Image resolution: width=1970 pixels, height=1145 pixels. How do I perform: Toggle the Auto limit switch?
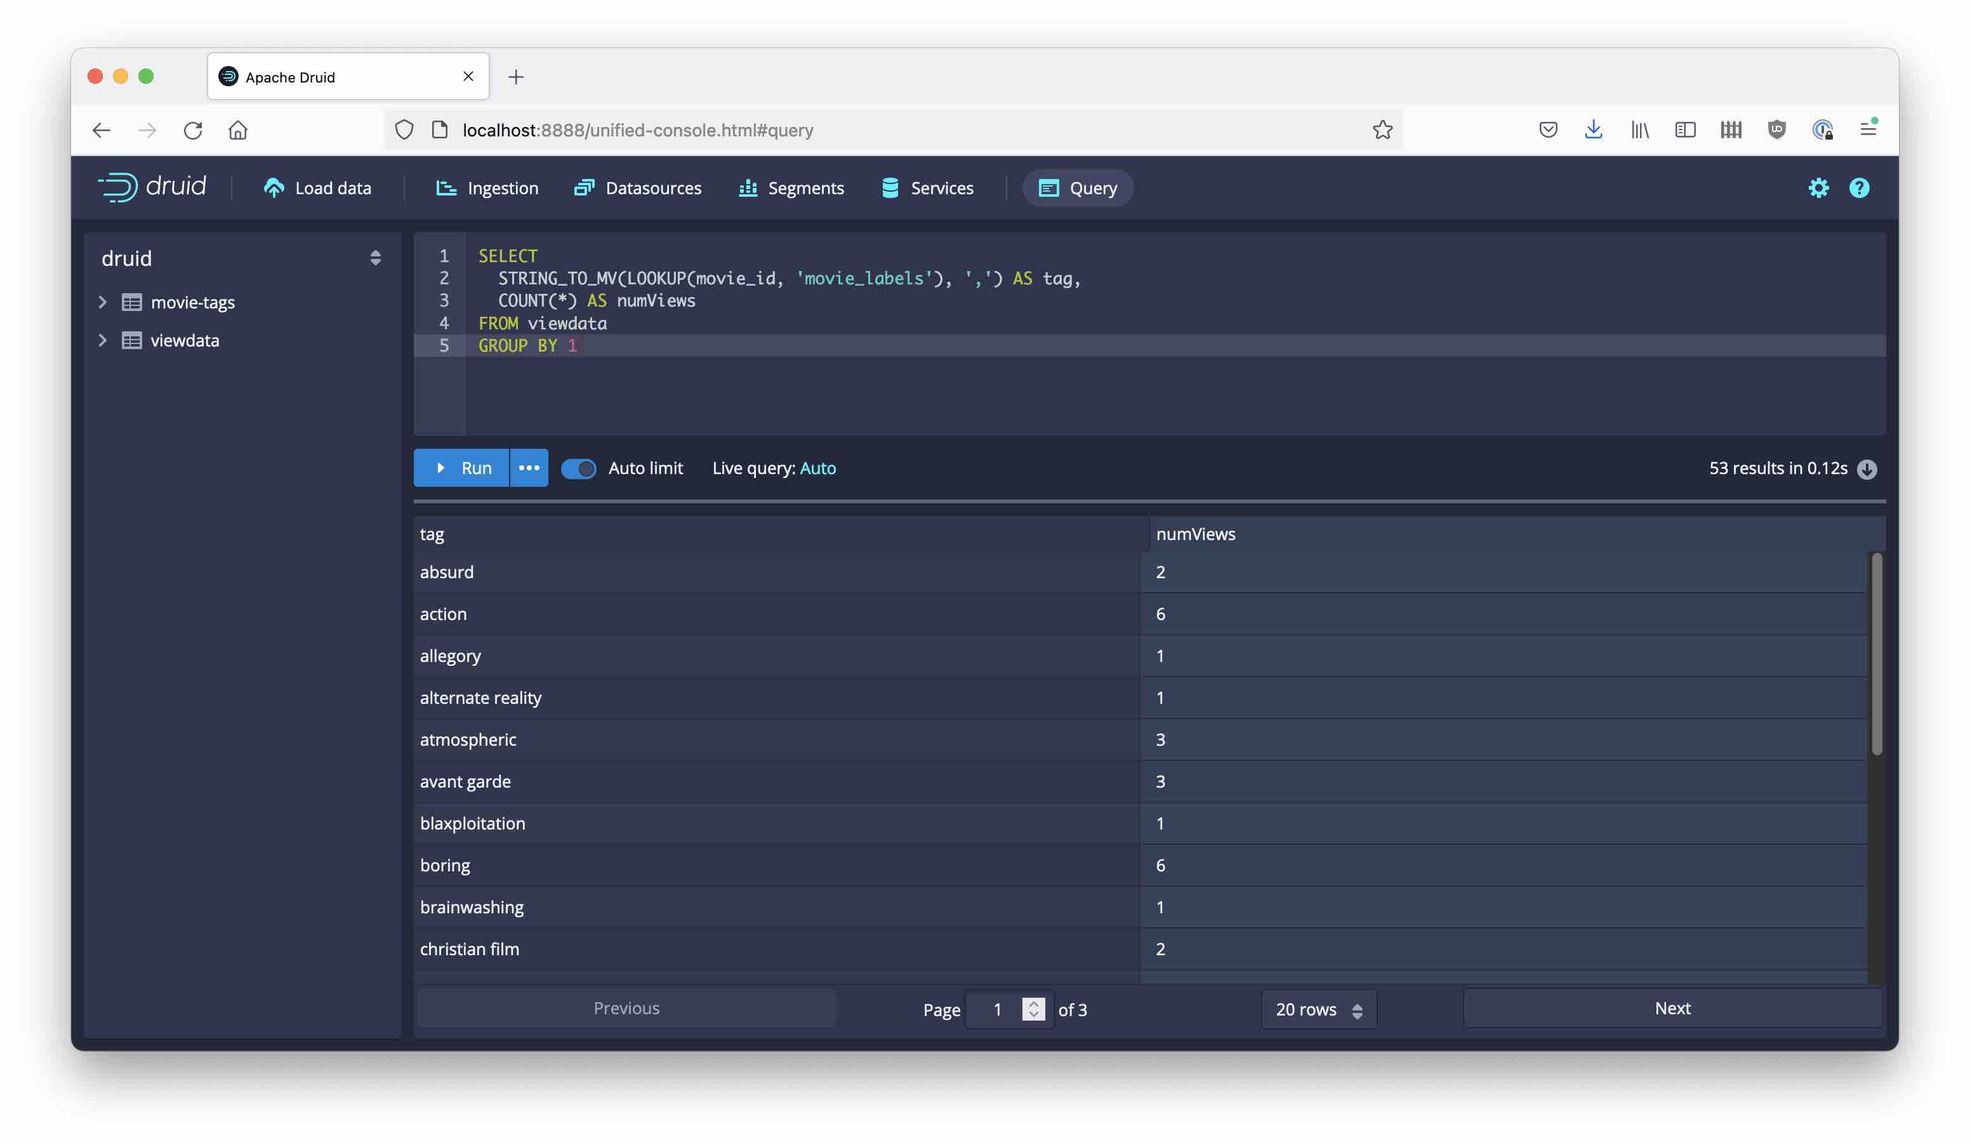coord(578,469)
